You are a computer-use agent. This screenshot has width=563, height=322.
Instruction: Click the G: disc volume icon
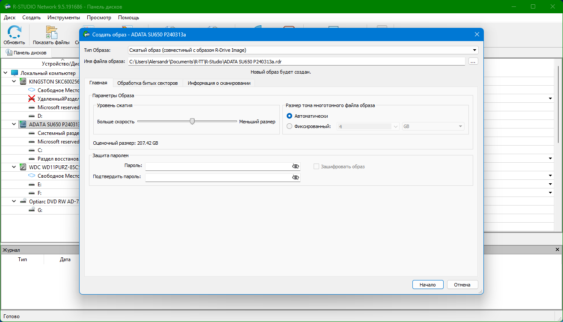(31, 210)
